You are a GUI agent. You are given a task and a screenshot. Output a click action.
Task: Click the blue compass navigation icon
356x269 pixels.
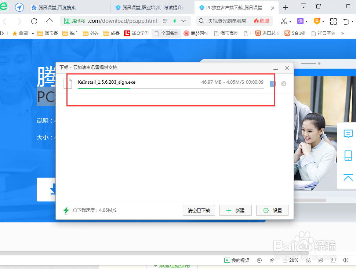[x=19, y=7]
